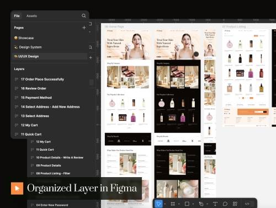Click frame icon beside 16 Review Order
Screen dimensions: 276x208
point(17,88)
